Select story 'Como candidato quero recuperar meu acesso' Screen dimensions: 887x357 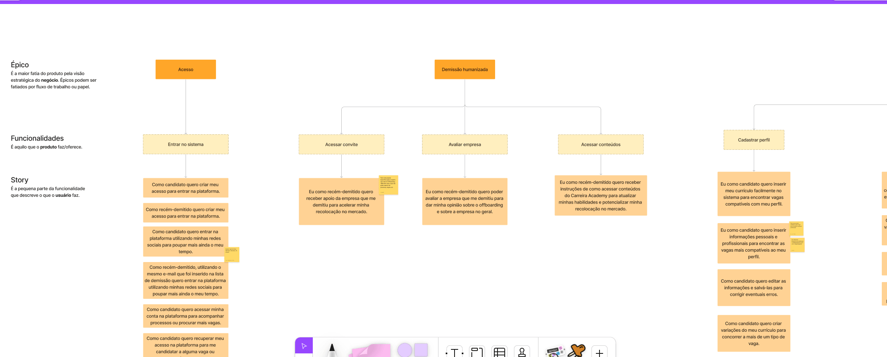(186, 345)
